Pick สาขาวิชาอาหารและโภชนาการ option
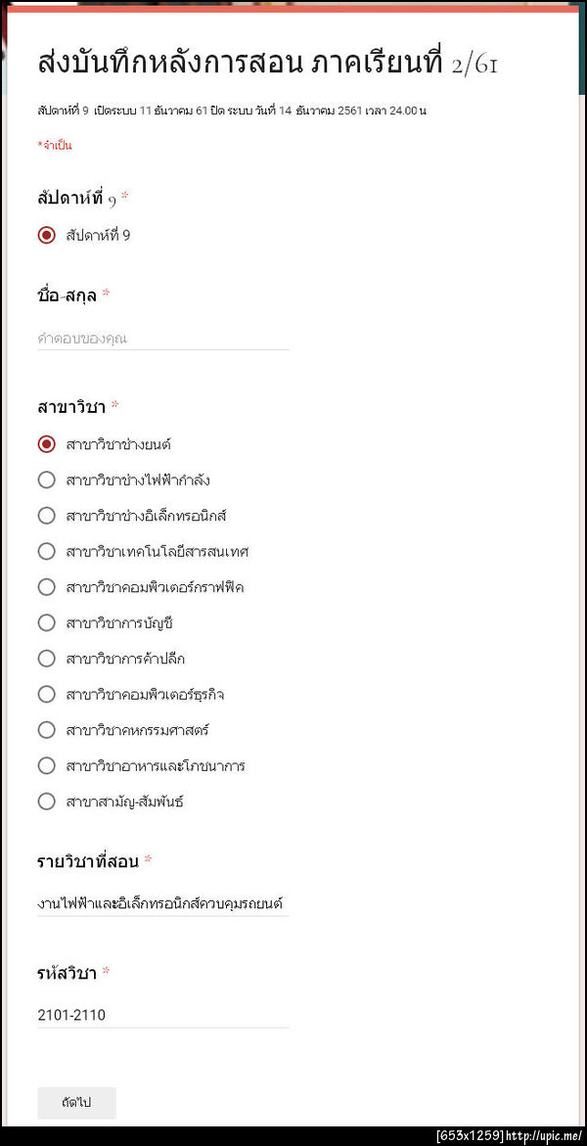 click(x=46, y=765)
